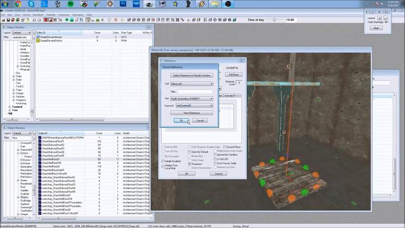Click the speech bubble toolbar icon

click(x=109, y=20)
